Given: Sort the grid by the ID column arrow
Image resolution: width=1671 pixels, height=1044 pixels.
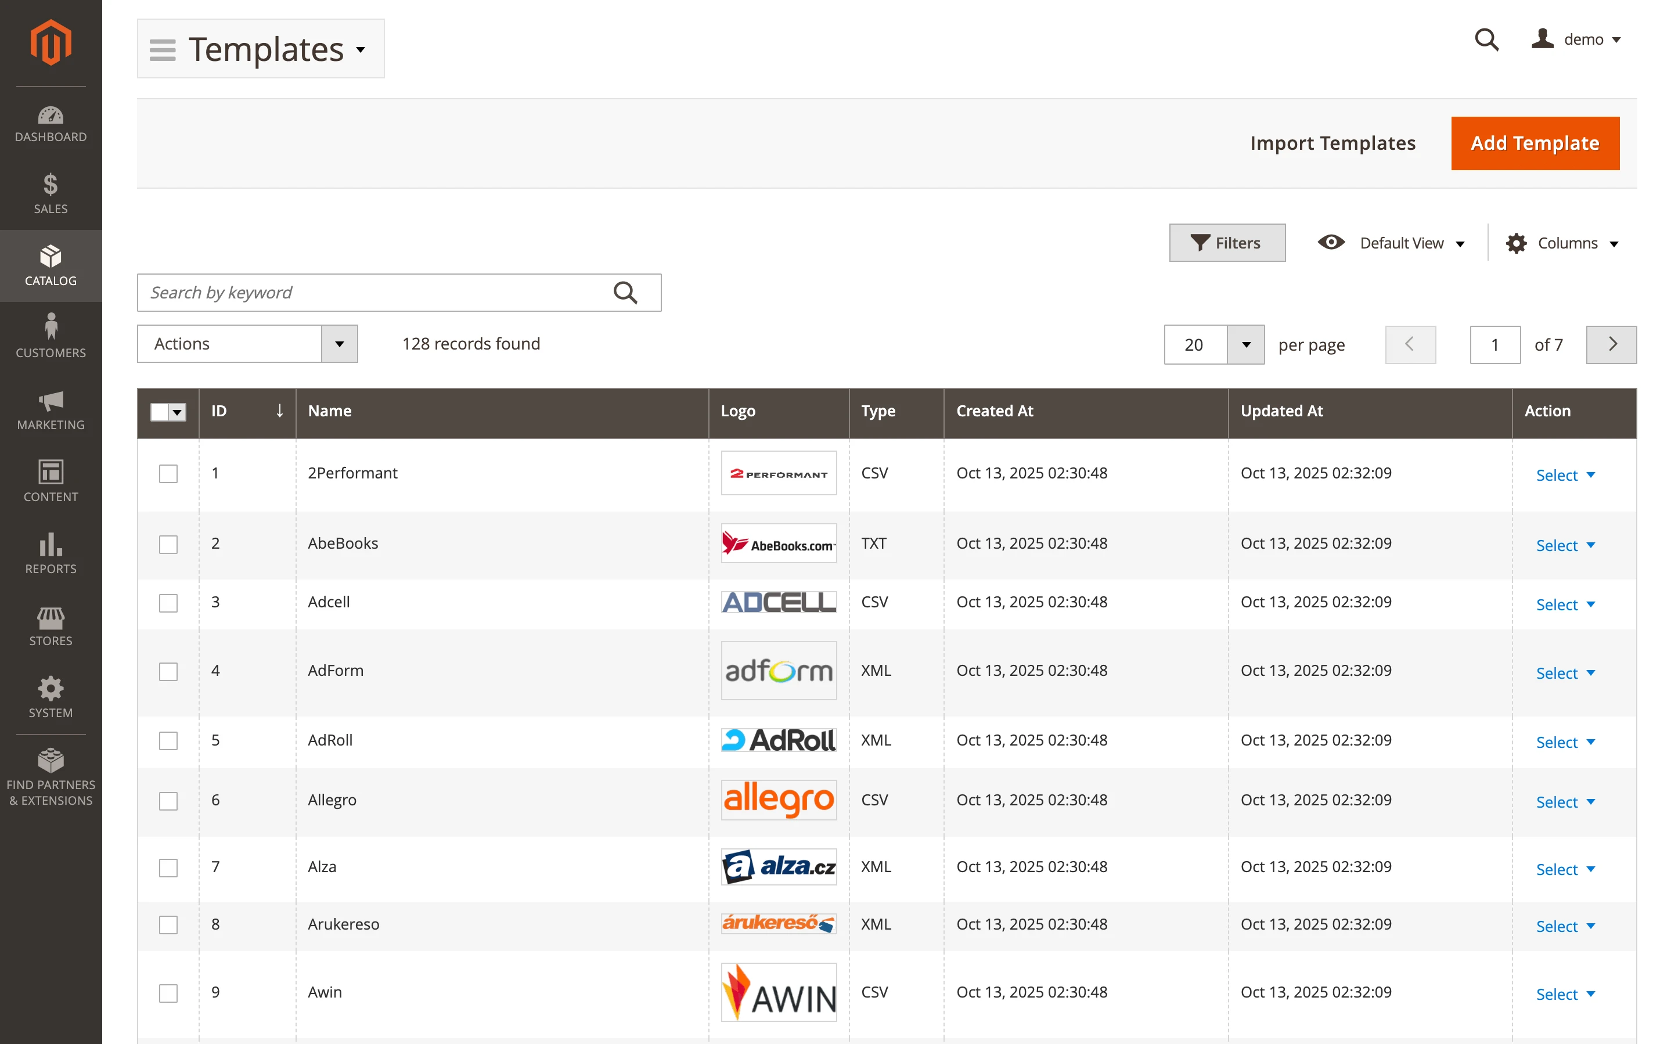Looking at the screenshot, I should tap(279, 411).
